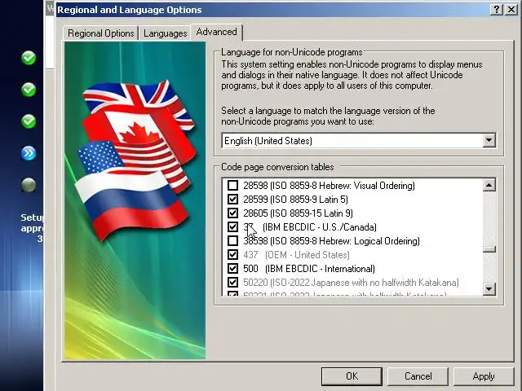The width and height of the screenshot is (522, 391).
Task: Switch to the Regional Options tab
Action: click(x=100, y=33)
